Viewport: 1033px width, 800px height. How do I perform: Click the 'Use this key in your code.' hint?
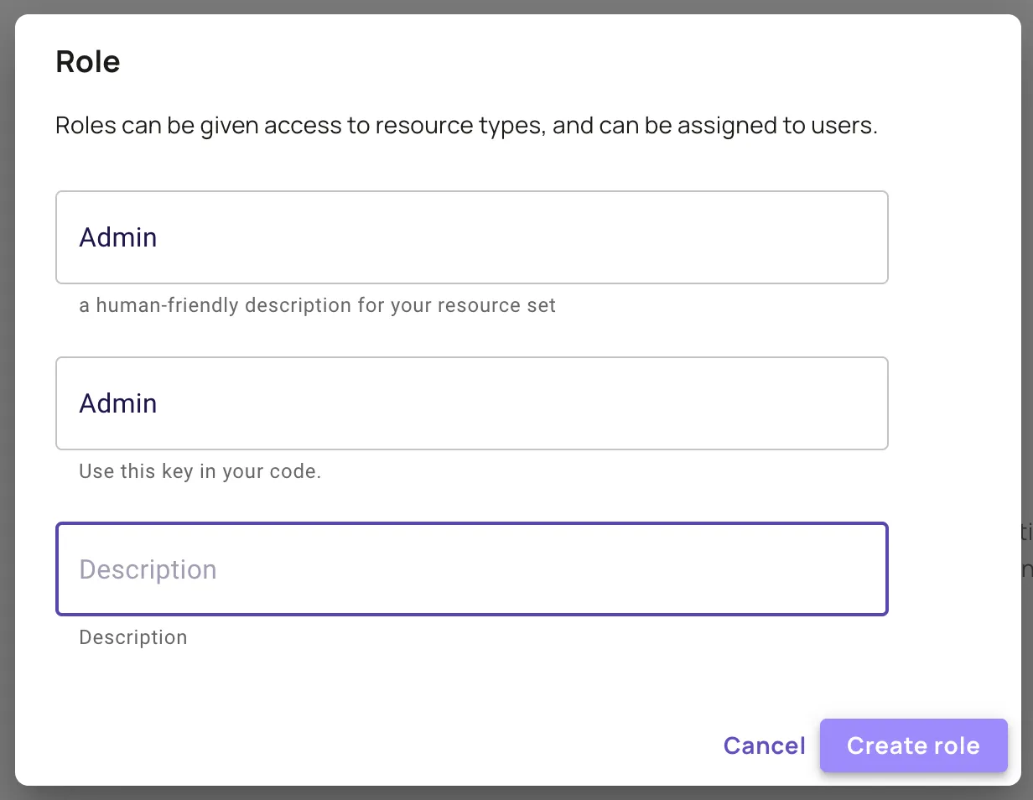coord(200,471)
